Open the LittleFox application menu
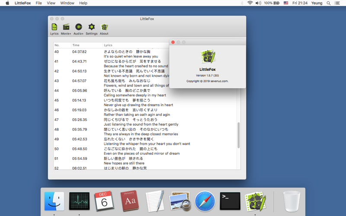The image size is (346, 216). tap(23, 3)
